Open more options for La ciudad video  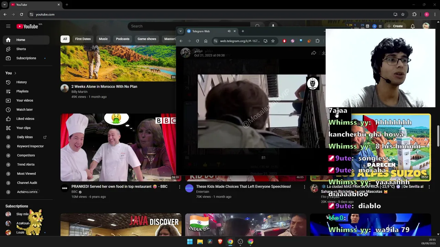coord(429,187)
